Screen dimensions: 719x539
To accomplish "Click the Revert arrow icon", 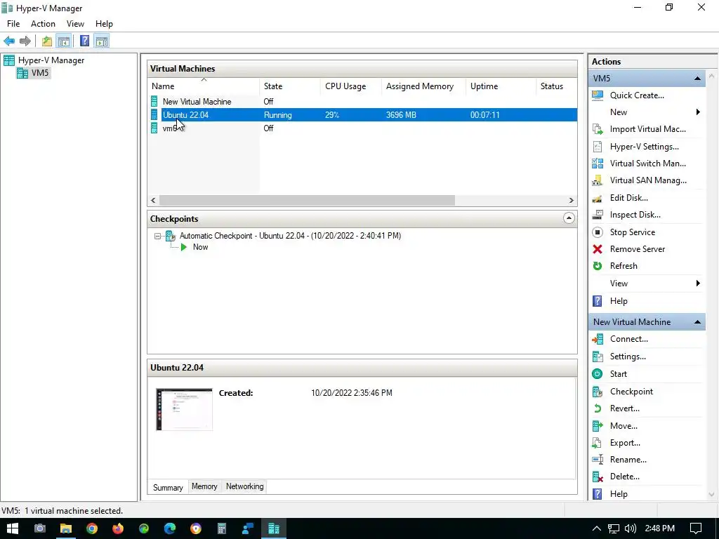I will [598, 408].
